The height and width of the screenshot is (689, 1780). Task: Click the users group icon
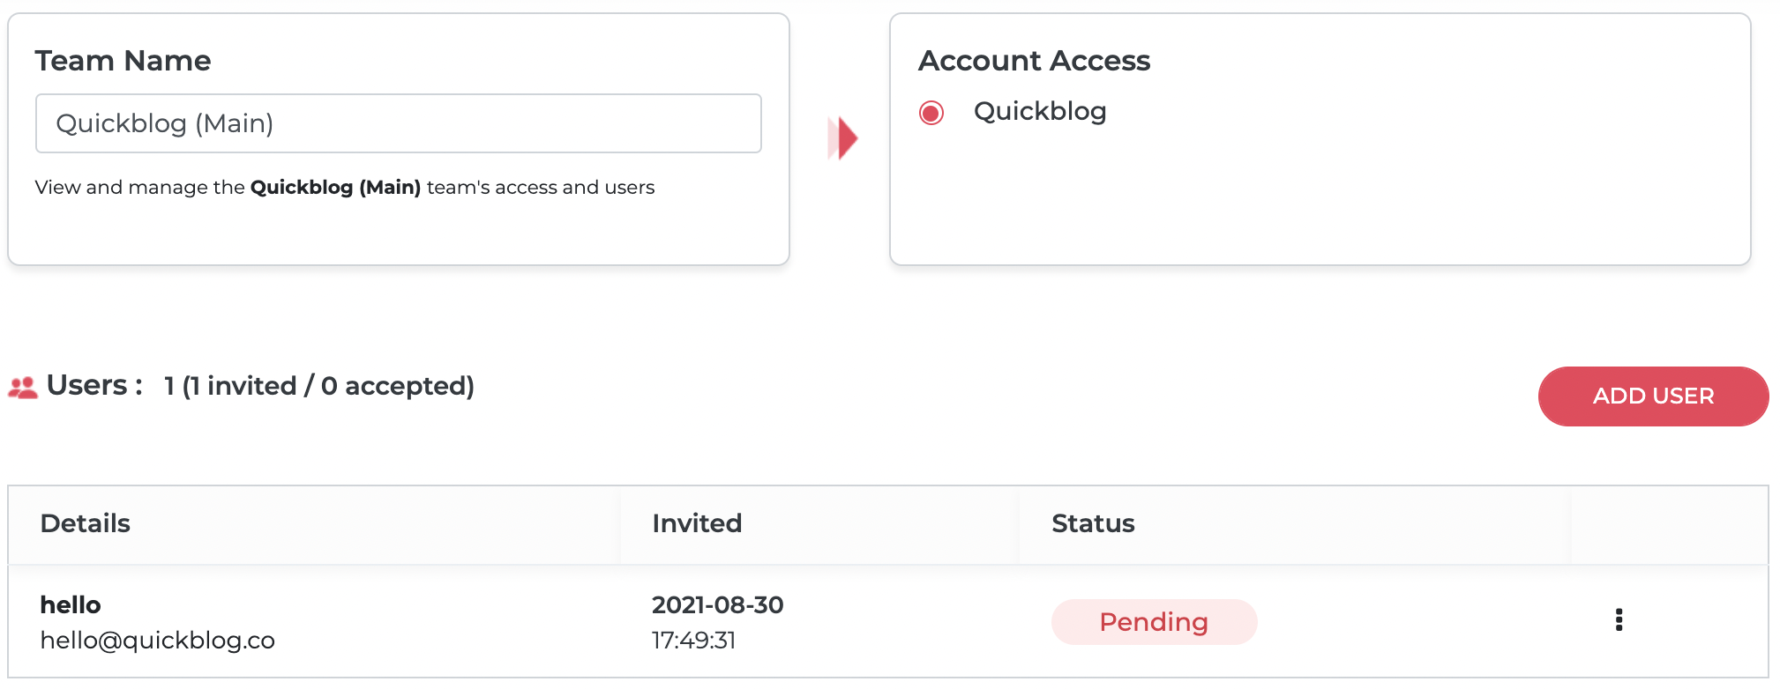(23, 388)
